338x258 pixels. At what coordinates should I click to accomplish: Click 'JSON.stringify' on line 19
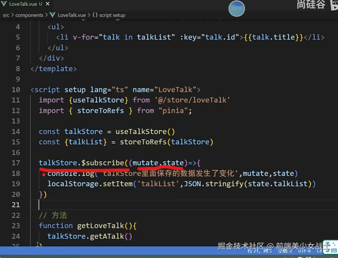[x=214, y=184]
